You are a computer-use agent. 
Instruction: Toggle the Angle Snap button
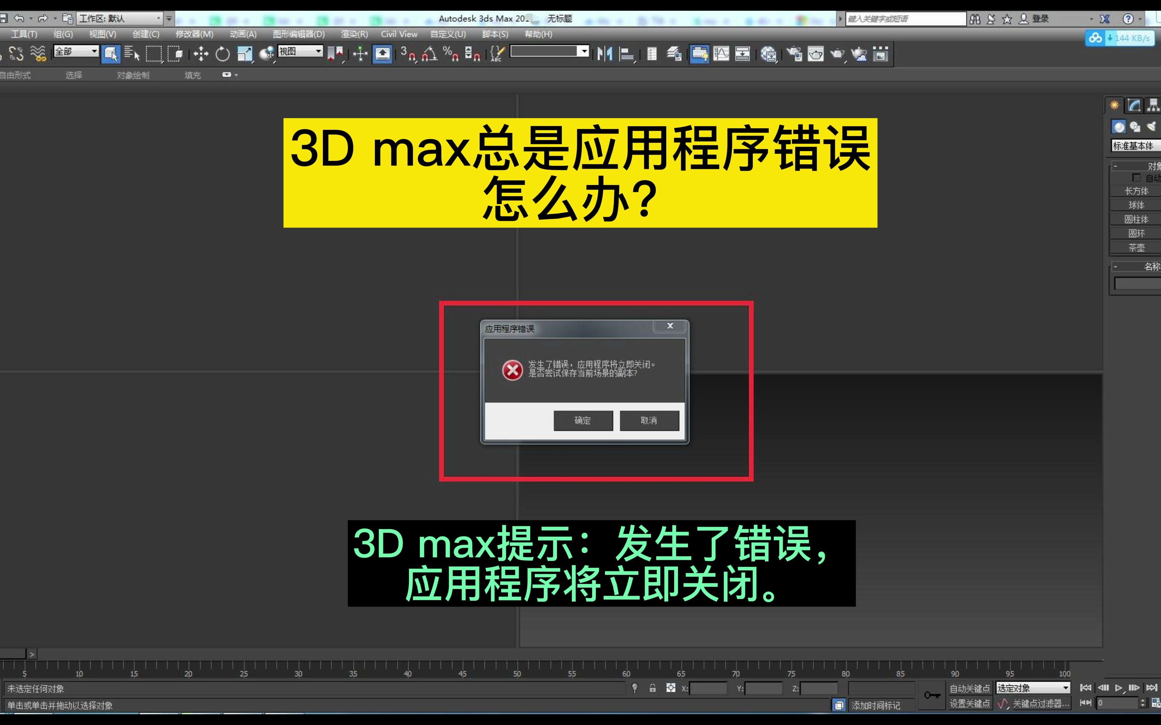429,54
